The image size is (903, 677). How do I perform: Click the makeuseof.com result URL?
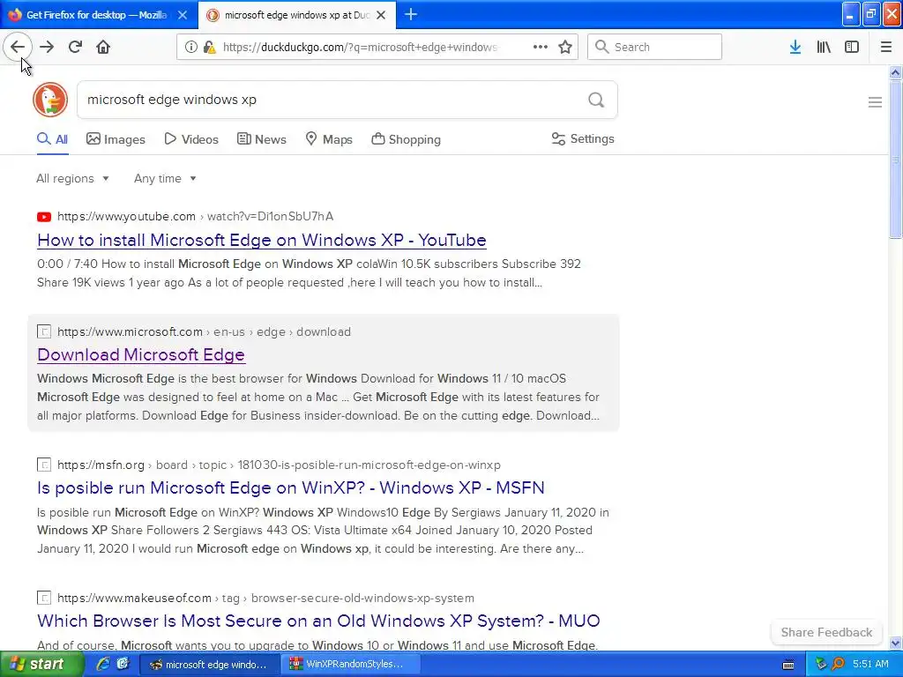265,599
